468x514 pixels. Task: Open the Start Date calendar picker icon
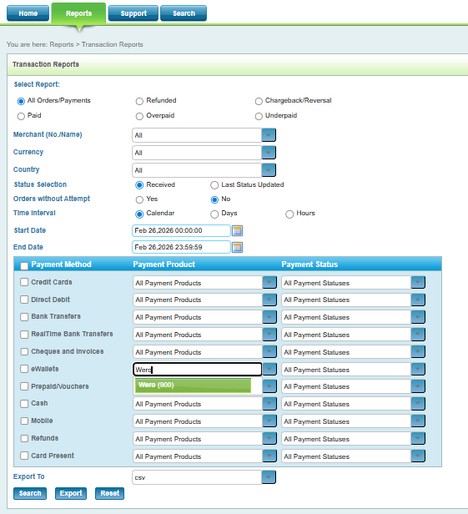237,231
